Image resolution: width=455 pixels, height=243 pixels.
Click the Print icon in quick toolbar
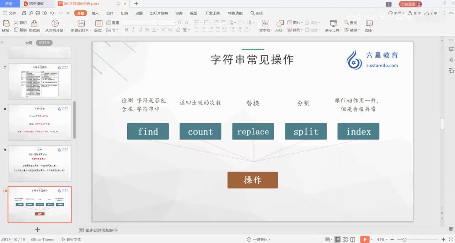(38, 13)
